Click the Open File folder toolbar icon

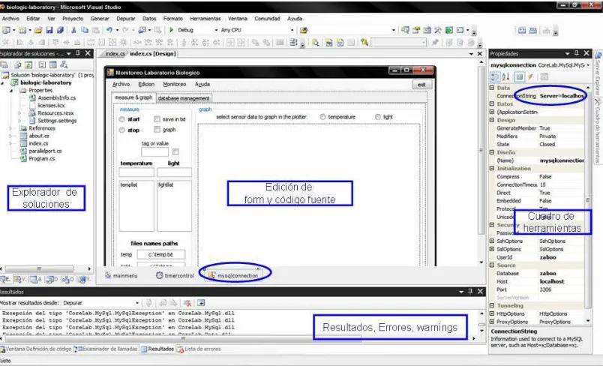pos(38,30)
